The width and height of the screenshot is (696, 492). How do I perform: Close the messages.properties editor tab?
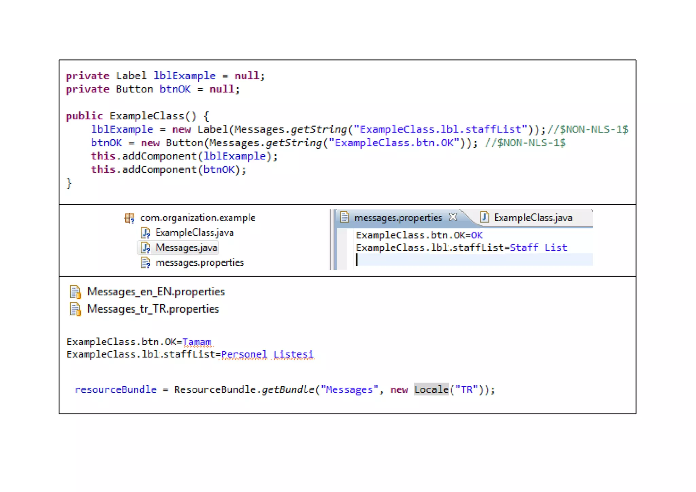(x=453, y=217)
